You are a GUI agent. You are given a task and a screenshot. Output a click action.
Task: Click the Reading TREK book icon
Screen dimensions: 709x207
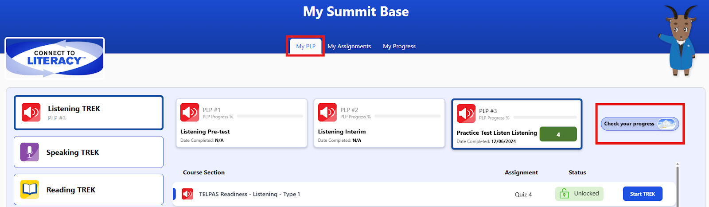point(30,190)
